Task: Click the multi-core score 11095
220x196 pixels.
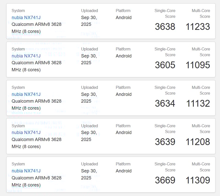Action: (198, 65)
